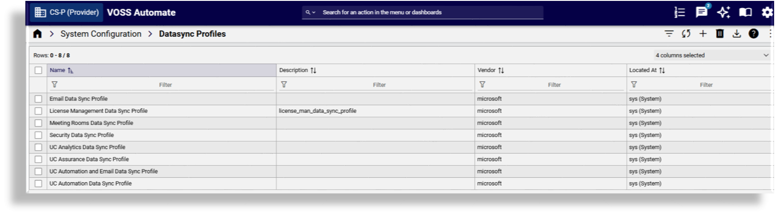
Task: Open the AI sparkle assistant icon
Action: 724,12
